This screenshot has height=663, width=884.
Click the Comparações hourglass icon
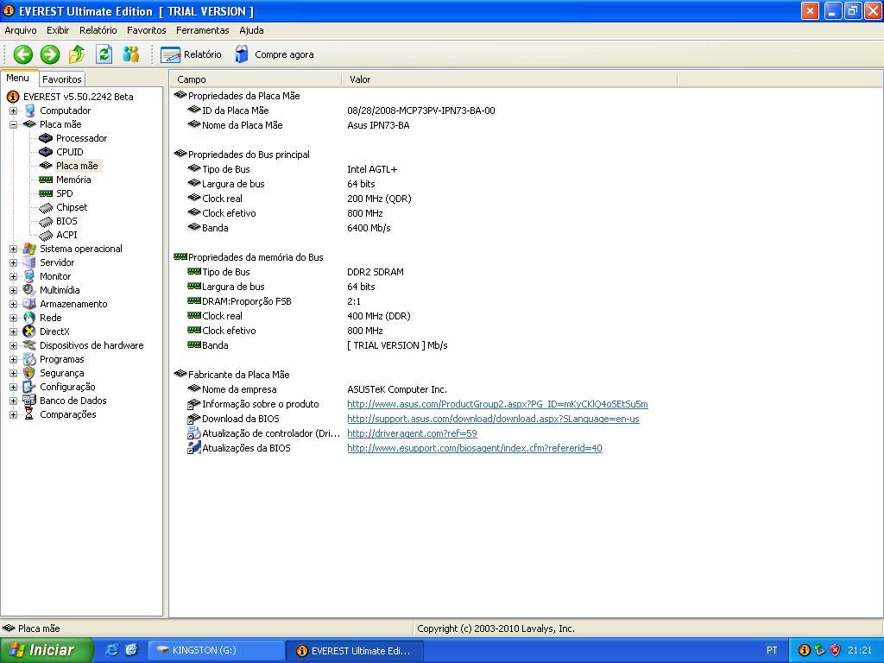[x=29, y=414]
